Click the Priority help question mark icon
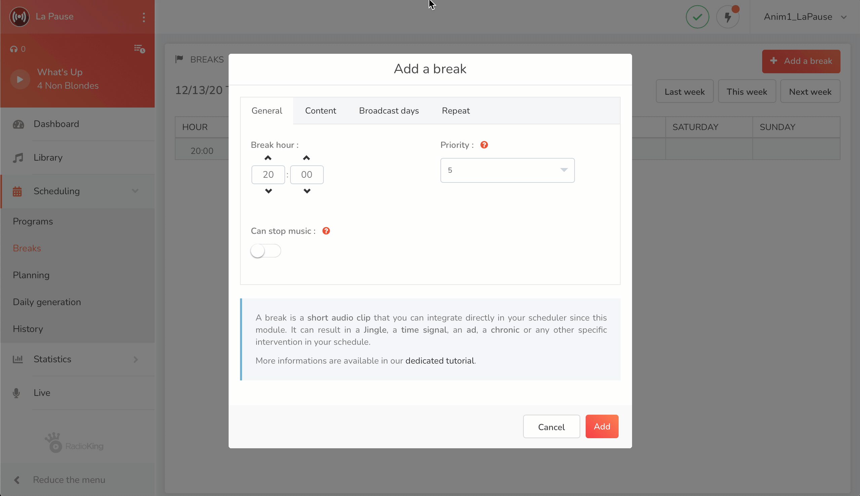 pyautogui.click(x=484, y=145)
